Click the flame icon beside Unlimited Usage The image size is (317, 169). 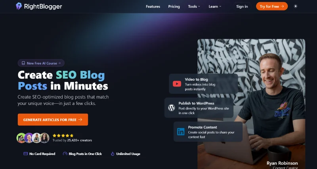coord(113,154)
